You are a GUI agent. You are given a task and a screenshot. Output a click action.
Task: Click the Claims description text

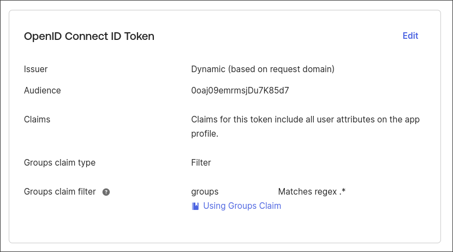pyautogui.click(x=305, y=126)
